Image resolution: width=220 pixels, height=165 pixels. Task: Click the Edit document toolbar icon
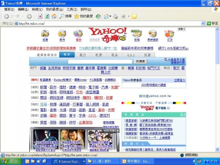click(123, 16)
